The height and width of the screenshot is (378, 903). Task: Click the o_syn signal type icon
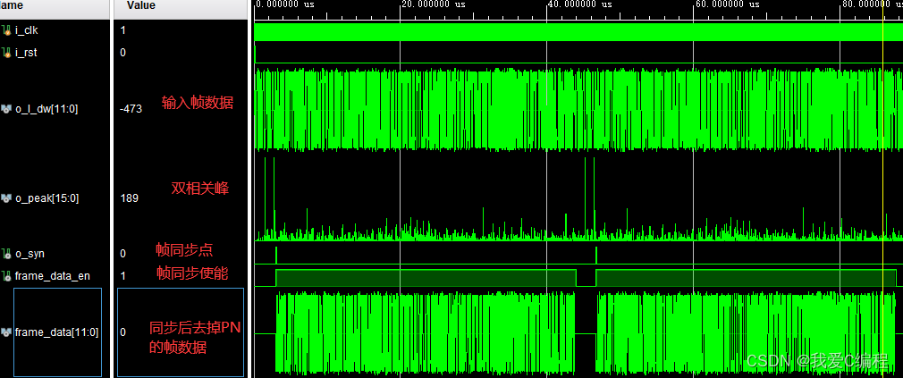(x=7, y=253)
